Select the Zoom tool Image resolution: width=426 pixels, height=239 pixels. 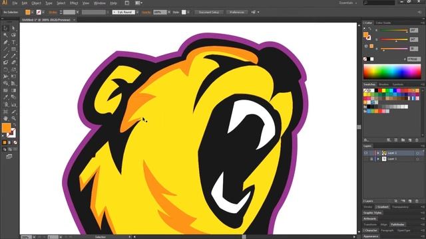(x=13, y=118)
